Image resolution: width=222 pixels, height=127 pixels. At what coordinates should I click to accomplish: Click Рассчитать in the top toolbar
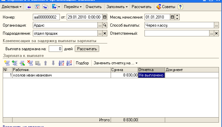click(x=141, y=7)
